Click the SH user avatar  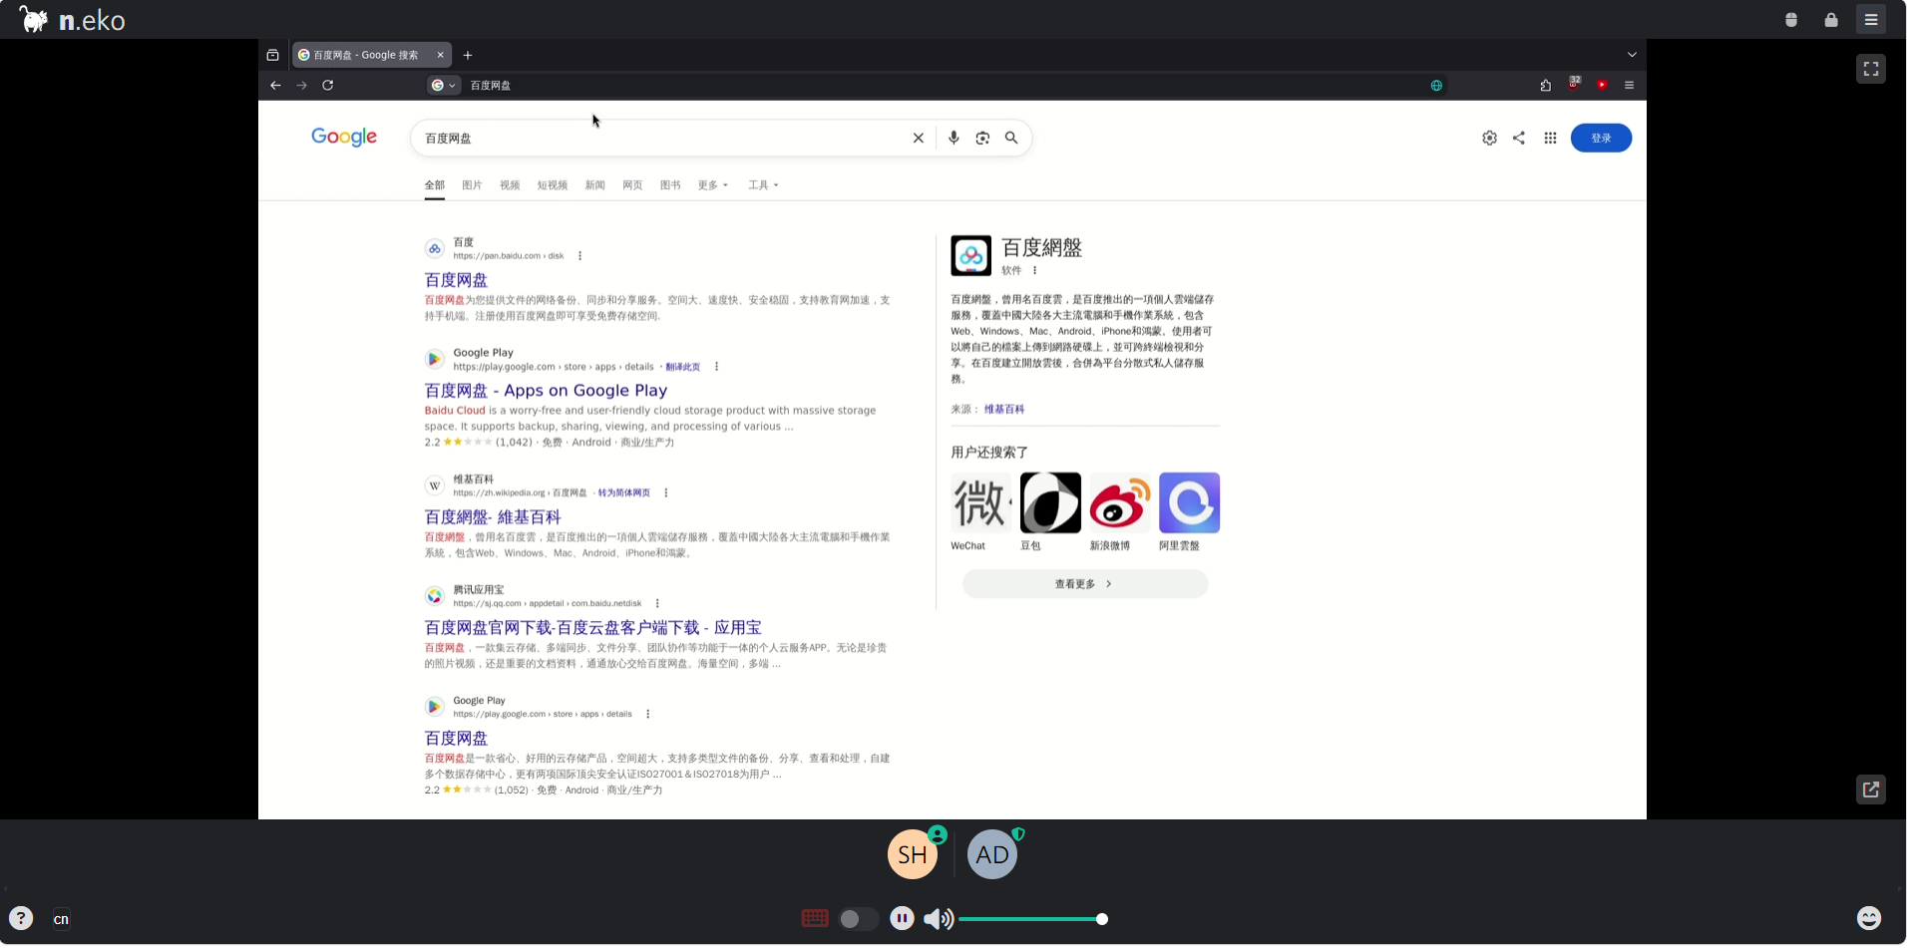913,854
